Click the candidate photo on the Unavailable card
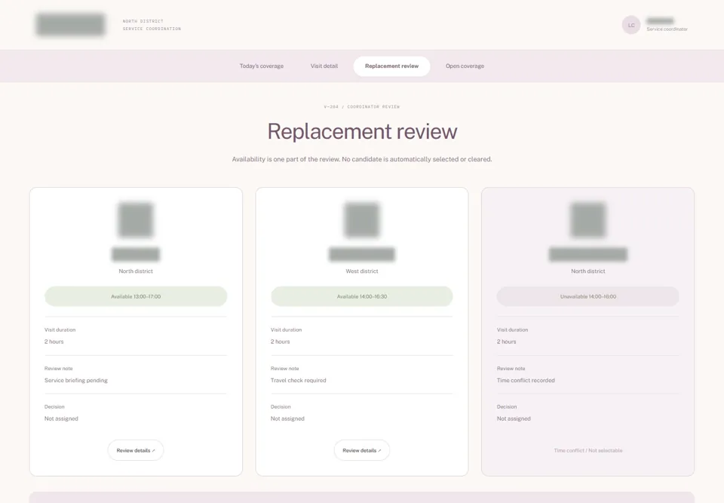The width and height of the screenshot is (724, 503). tap(587, 220)
